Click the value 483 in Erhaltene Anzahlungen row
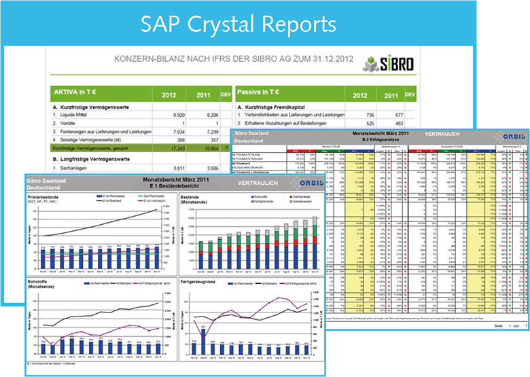 click(399, 124)
